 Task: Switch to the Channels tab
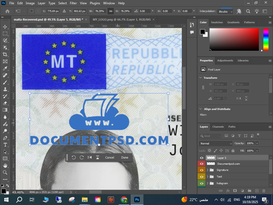[218, 127]
